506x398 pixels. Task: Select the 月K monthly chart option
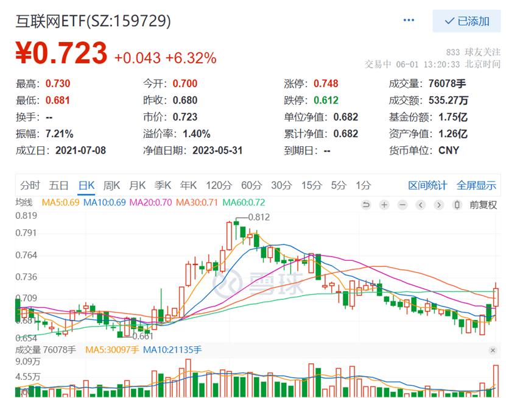(136, 185)
